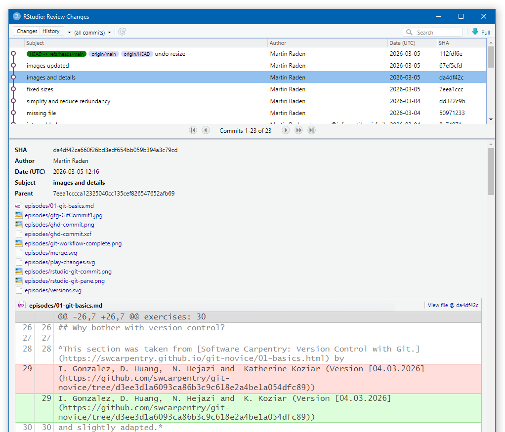Go to the previous page of commits
Viewport: 505px width, 432px height.
pos(206,130)
